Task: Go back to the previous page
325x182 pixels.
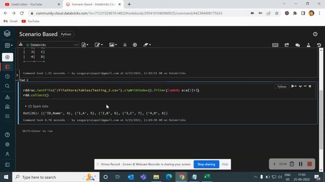Action: pyautogui.click(x=6, y=13)
